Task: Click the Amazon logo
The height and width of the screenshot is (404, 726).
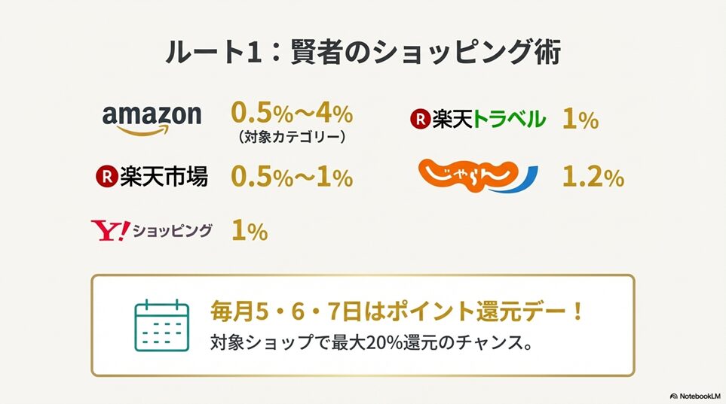Action: pyautogui.click(x=152, y=117)
